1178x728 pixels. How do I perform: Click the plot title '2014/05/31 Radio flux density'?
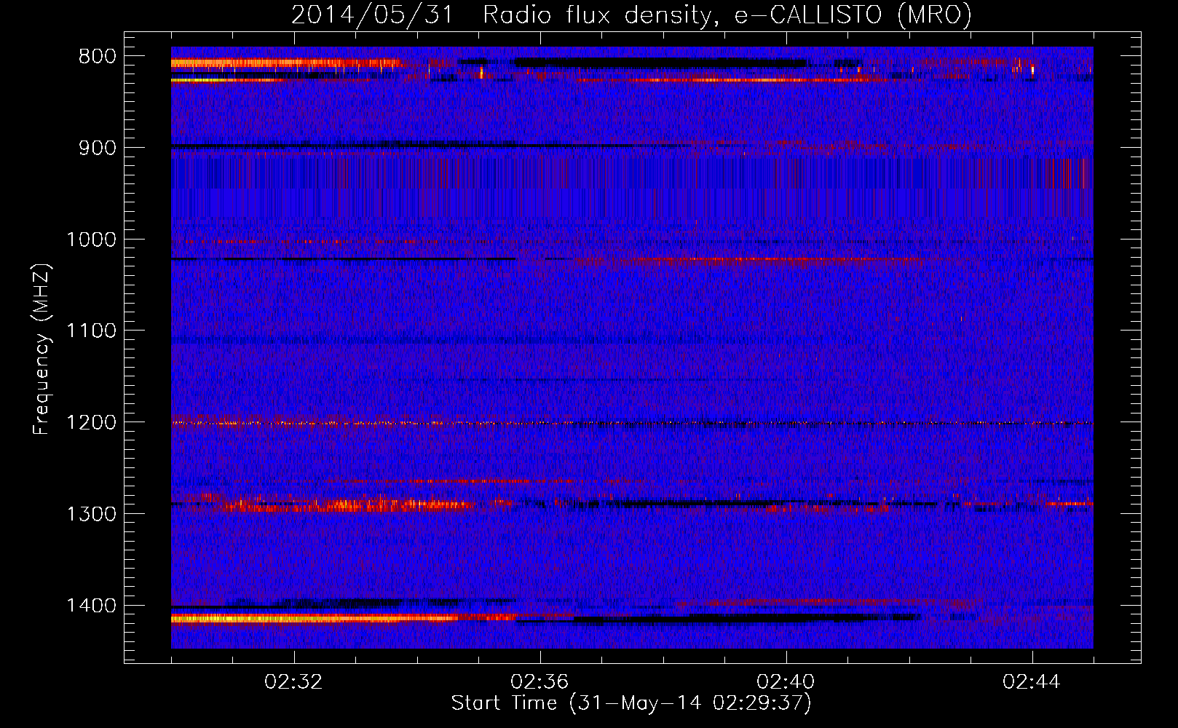631,15
